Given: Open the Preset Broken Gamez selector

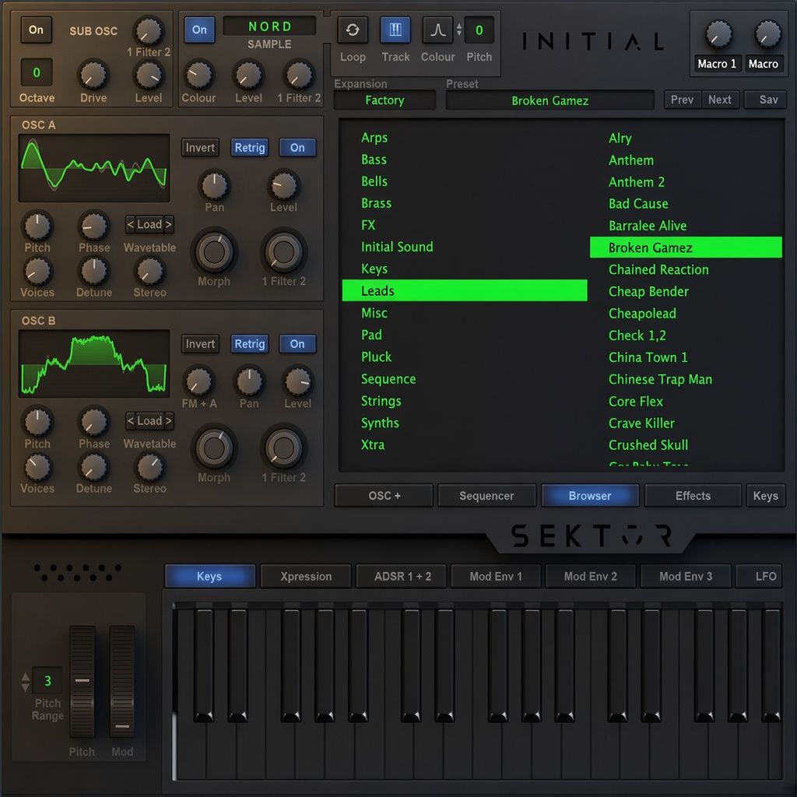Looking at the screenshot, I should (550, 100).
